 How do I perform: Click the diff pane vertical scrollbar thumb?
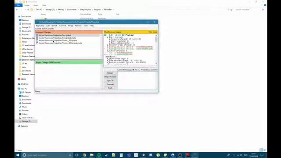tap(156, 39)
